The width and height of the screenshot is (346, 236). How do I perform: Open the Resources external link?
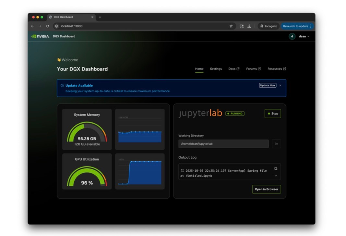tap(277, 69)
